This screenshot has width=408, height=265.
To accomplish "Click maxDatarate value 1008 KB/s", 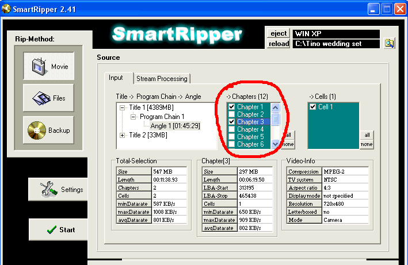I will tap(169, 212).
